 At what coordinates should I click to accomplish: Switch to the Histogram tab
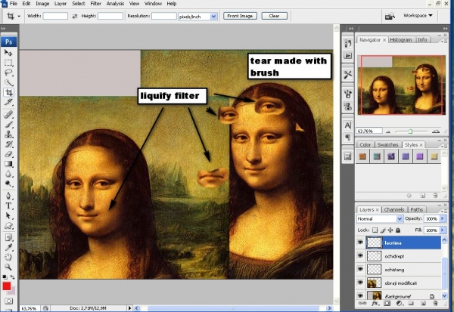(401, 40)
